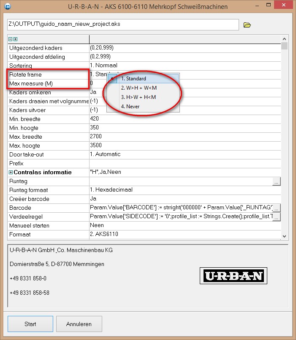Minimize the U-R-B-A-N window
296x340 pixels.
coord(257,5)
